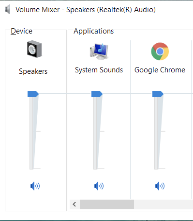Click the Device group heading
The width and height of the screenshot is (193, 221).
click(x=21, y=31)
